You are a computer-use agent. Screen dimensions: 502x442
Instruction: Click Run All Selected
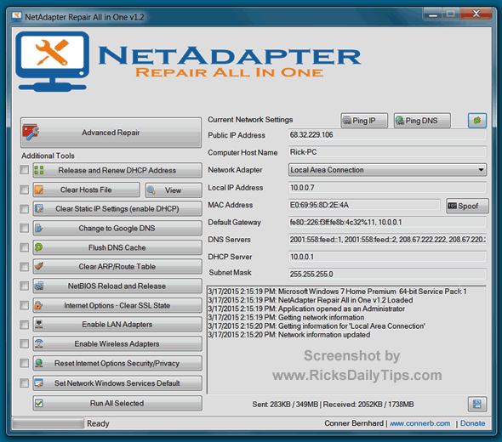117,403
